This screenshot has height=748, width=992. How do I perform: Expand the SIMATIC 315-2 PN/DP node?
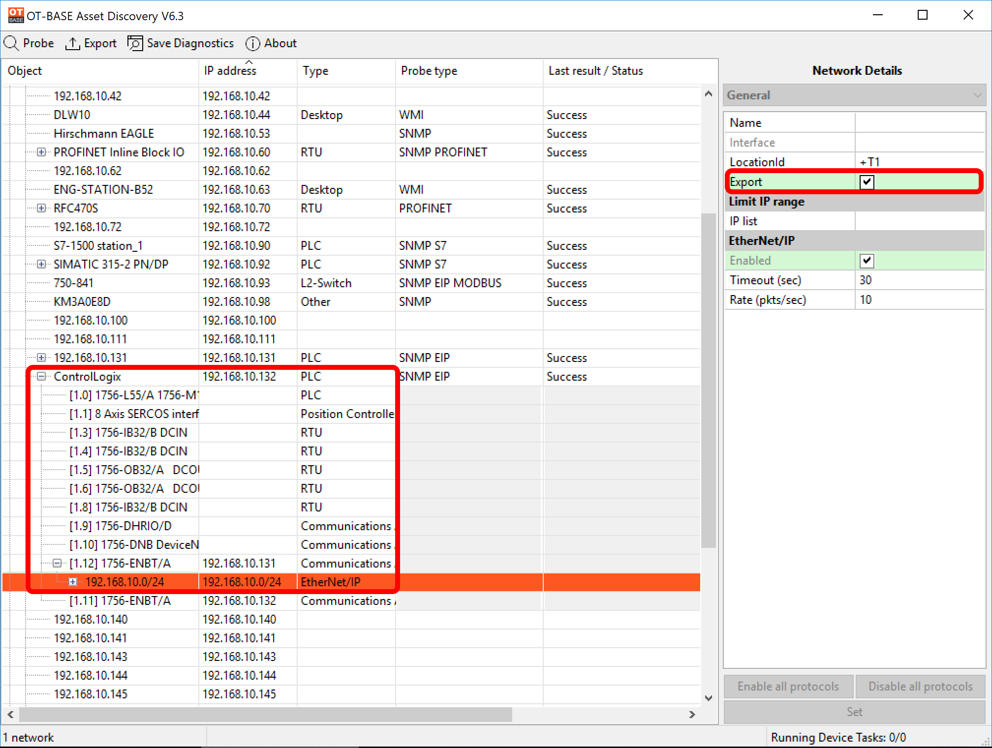point(42,265)
